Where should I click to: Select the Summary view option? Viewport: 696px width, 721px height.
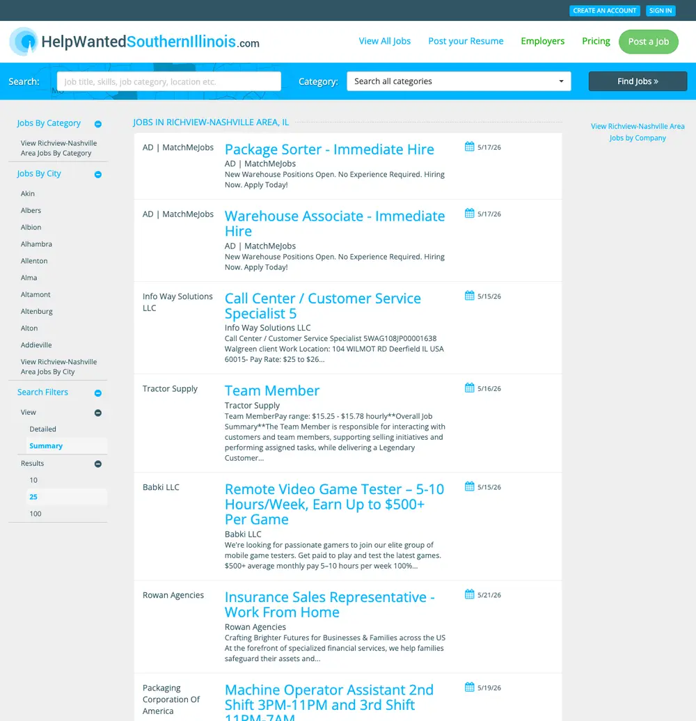pyautogui.click(x=46, y=446)
